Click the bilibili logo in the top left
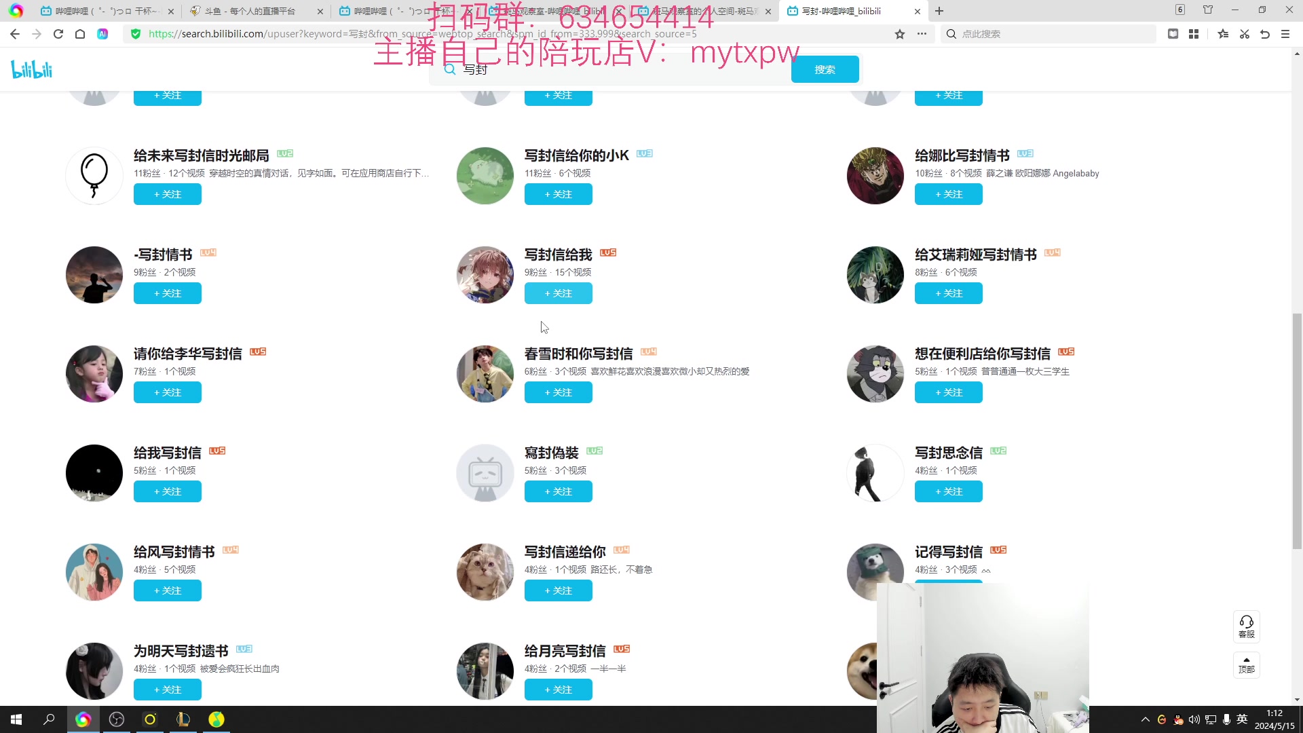This screenshot has height=733, width=1303. 31,69
